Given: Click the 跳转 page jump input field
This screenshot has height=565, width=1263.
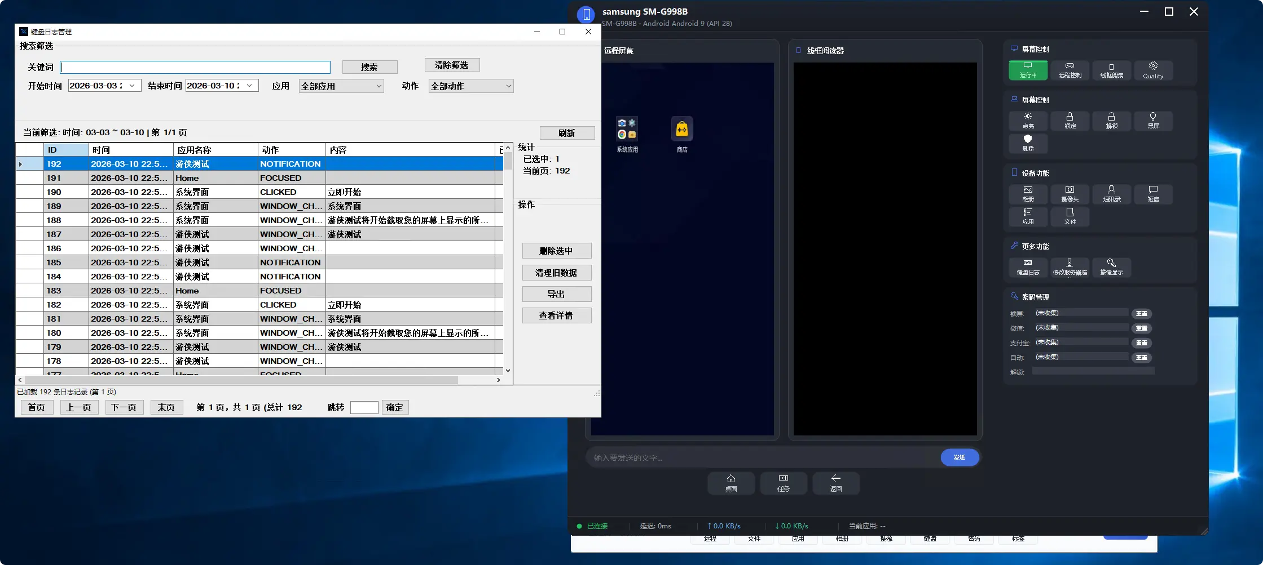Looking at the screenshot, I should [364, 407].
